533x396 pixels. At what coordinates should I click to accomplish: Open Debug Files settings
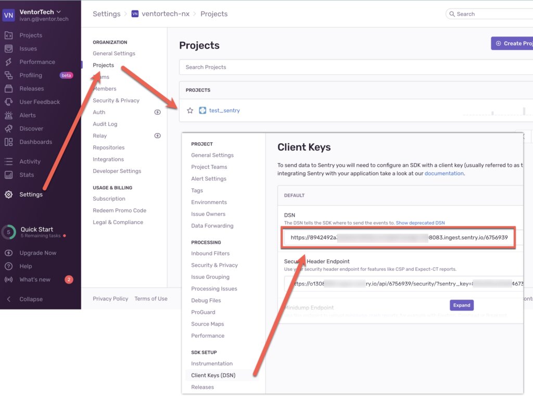click(206, 301)
